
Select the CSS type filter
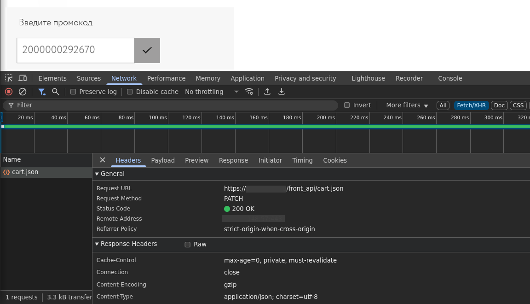[518, 105]
